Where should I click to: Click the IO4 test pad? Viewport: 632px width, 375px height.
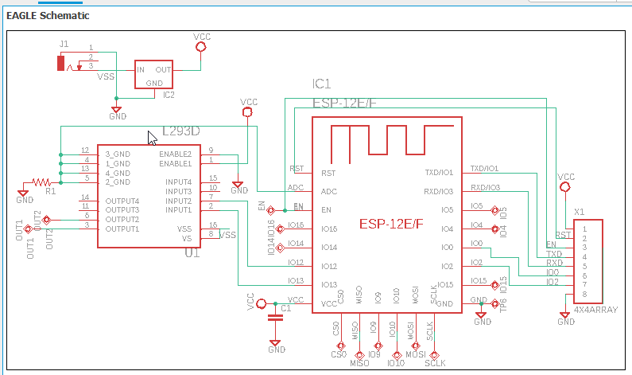coord(495,230)
